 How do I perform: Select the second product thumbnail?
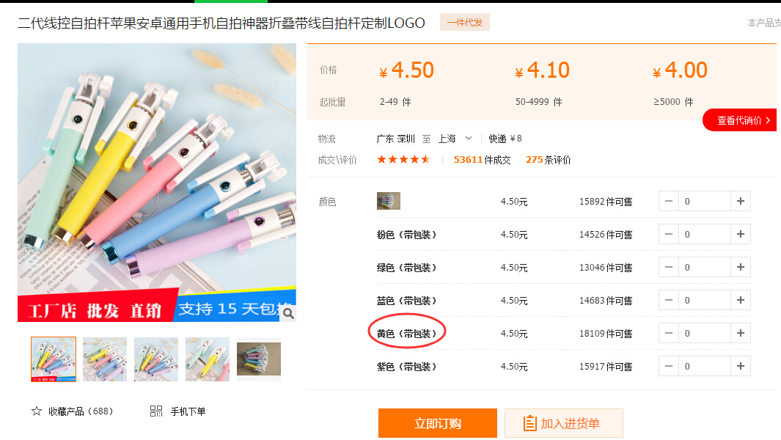(105, 359)
